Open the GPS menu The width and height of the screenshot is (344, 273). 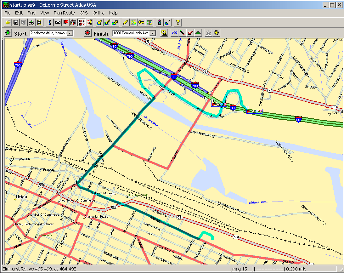pos(84,13)
